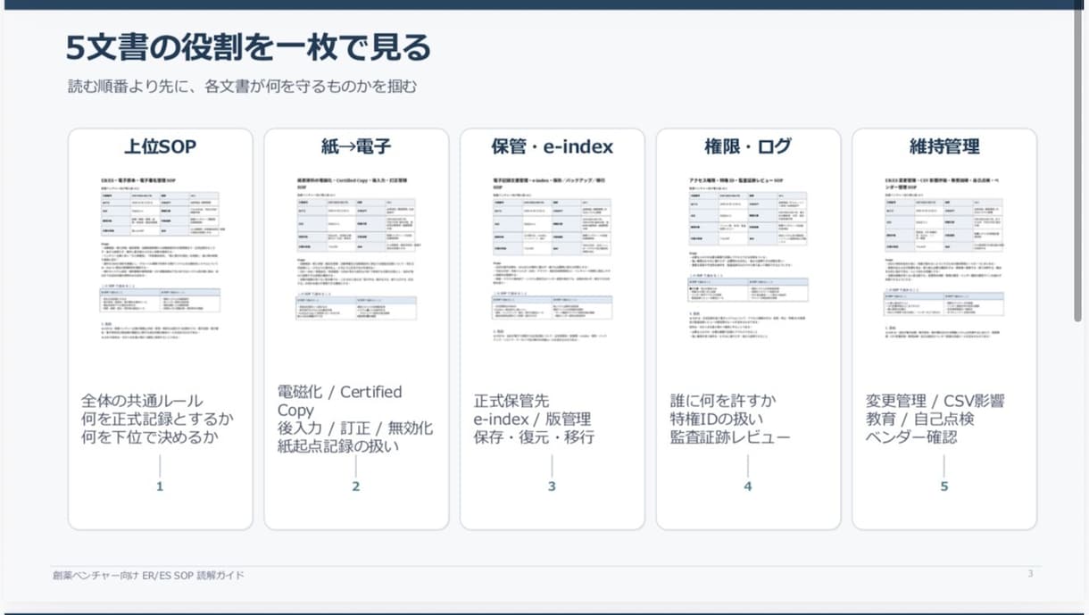Click the text 変更管理 / CSV影響
Viewport: 1089px width, 615px height.
[935, 401]
